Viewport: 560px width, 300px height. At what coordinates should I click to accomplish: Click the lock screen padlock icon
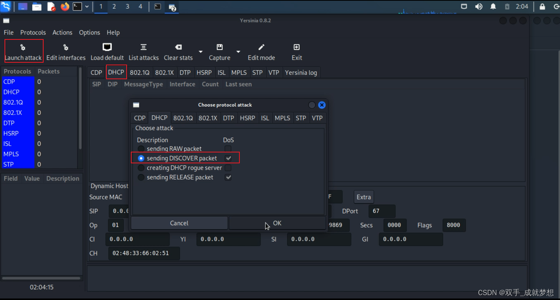click(542, 6)
